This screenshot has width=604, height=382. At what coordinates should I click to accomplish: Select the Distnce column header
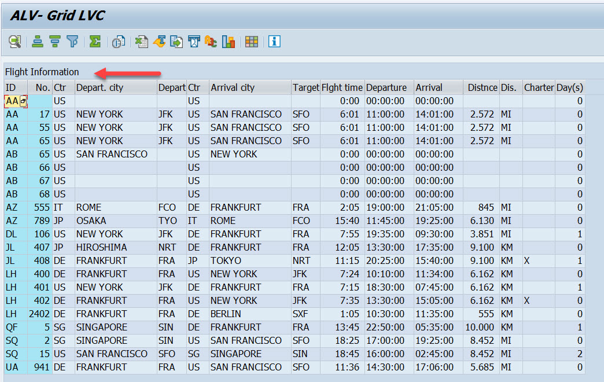click(x=481, y=87)
